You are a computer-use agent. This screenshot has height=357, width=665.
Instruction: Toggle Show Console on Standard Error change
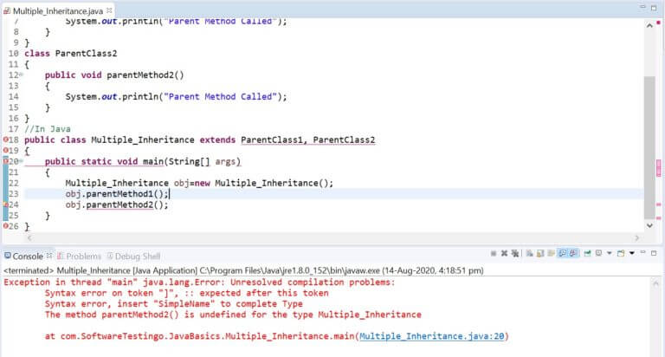pos(575,254)
